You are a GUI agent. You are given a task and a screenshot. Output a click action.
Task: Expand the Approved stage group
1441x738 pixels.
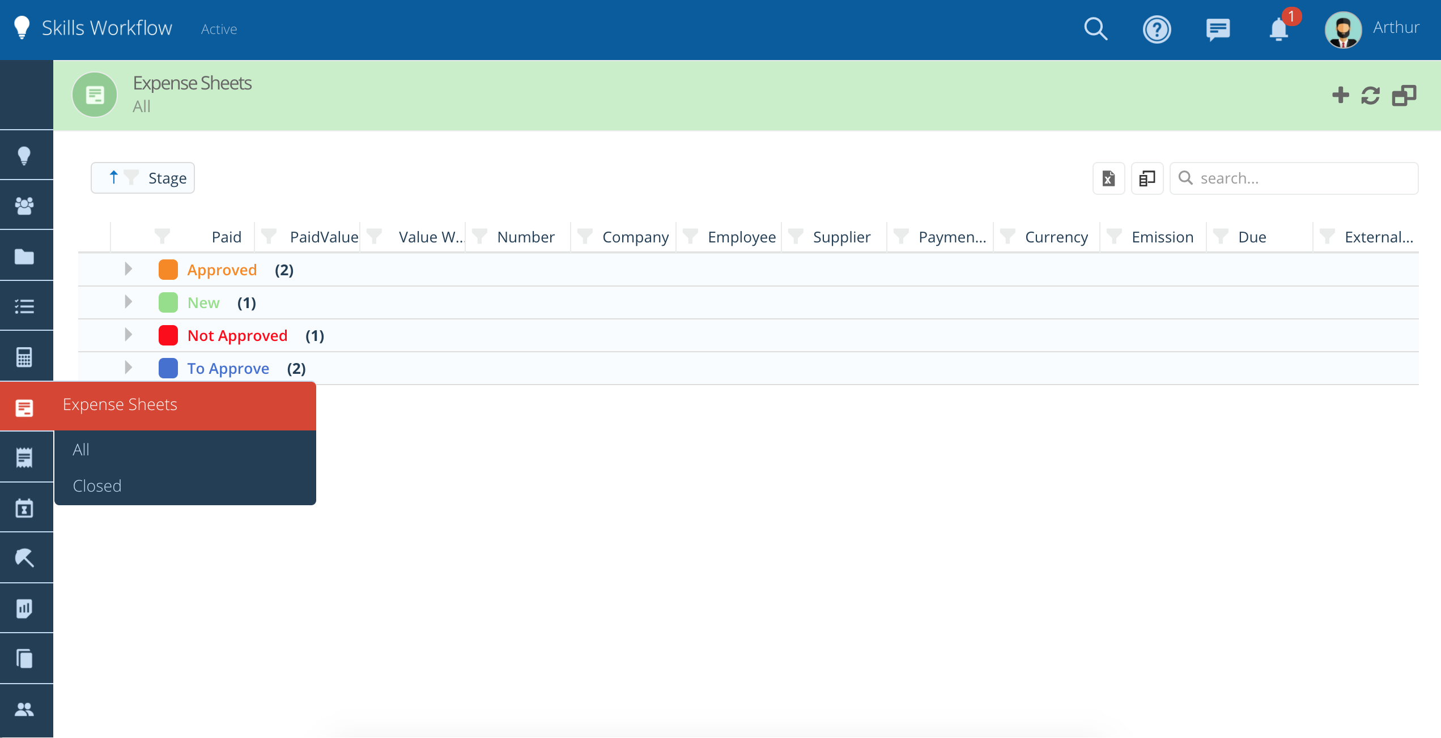[129, 269]
